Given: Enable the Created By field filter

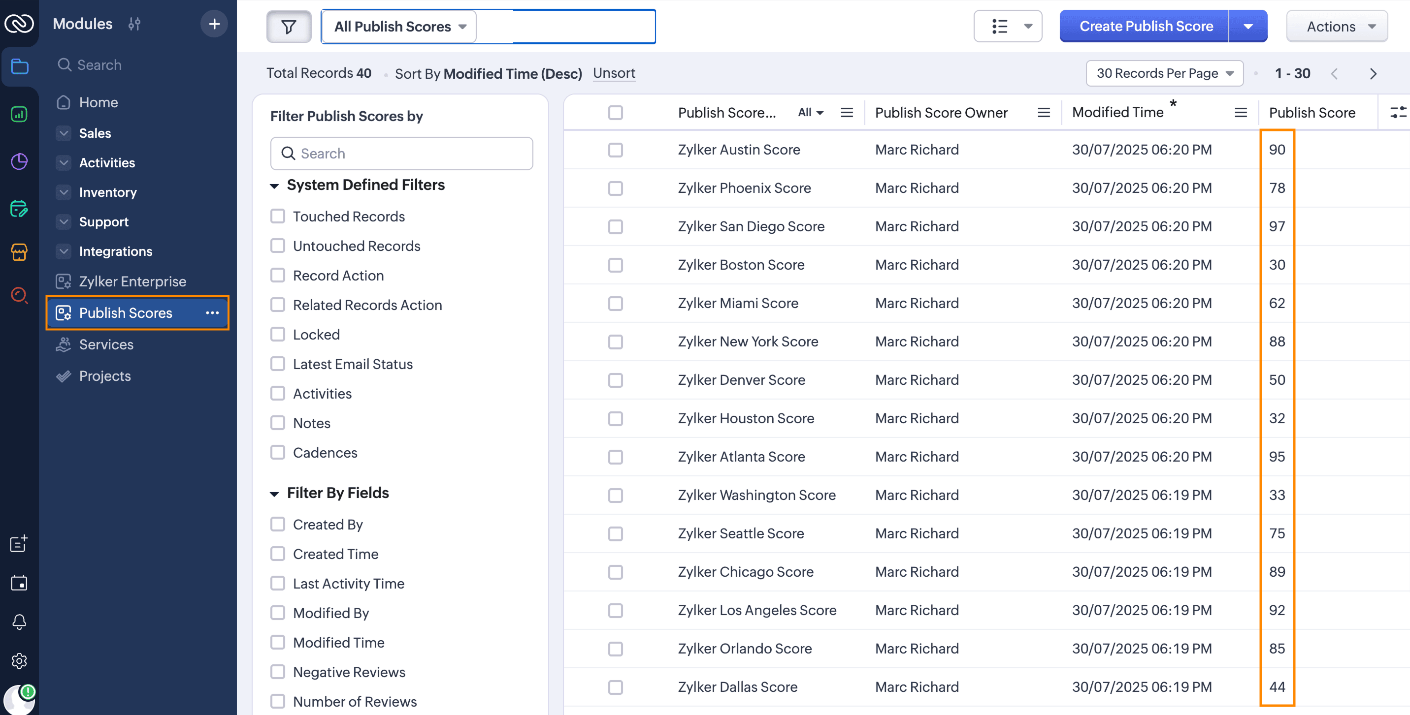Looking at the screenshot, I should coord(278,525).
